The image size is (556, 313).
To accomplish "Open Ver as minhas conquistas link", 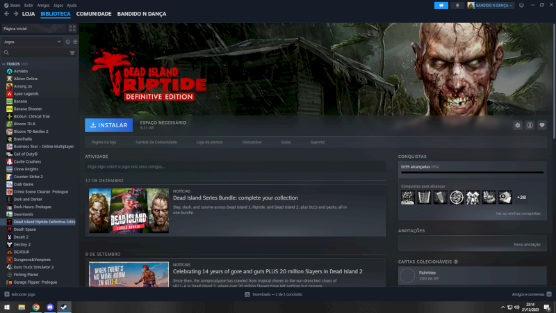I will click(517, 214).
